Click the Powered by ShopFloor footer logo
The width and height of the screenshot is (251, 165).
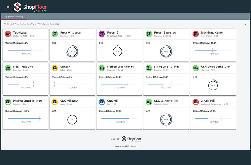[x=131, y=139]
